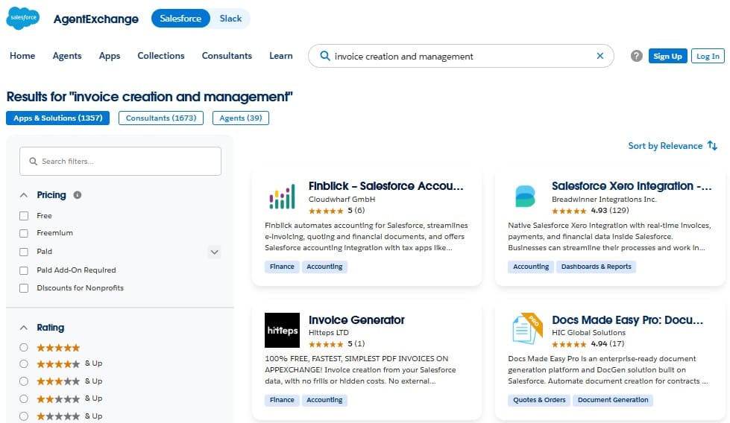Open the Docs Made Easy Pro listing title
The image size is (730, 423).
coord(628,319)
